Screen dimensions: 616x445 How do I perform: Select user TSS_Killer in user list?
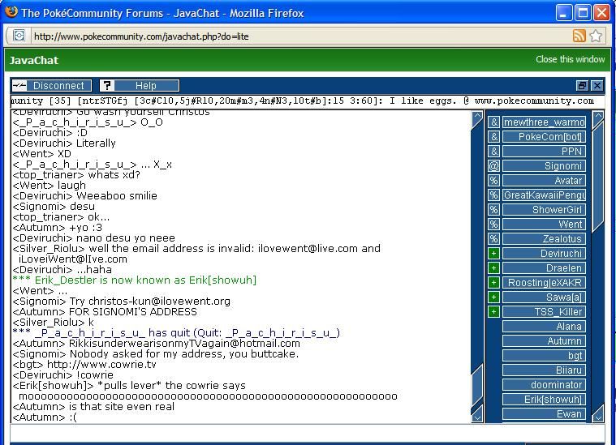544,311
